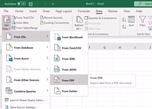
Task: Switch to the View tab
Action: pos(127,11)
